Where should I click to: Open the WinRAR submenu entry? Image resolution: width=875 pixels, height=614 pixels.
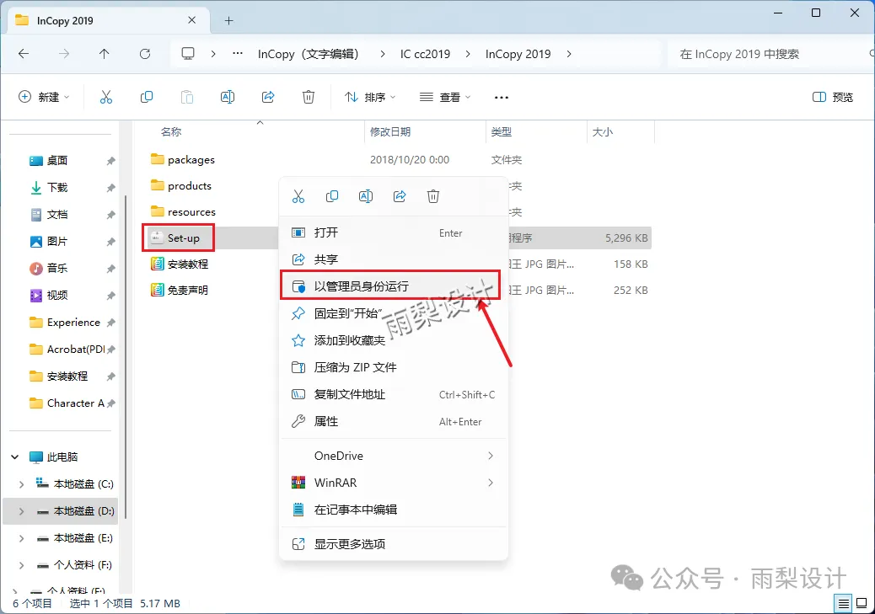394,483
